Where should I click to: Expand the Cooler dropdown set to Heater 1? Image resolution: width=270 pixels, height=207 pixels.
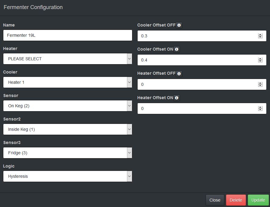[x=68, y=82]
